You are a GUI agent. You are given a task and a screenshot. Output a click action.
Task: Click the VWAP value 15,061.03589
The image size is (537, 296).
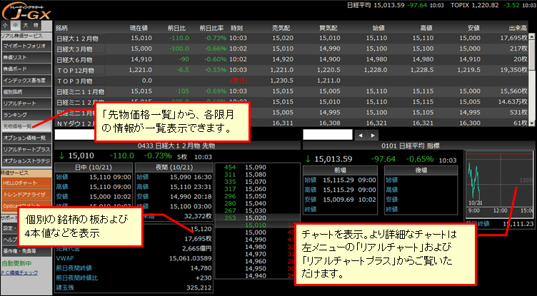pyautogui.click(x=191, y=258)
